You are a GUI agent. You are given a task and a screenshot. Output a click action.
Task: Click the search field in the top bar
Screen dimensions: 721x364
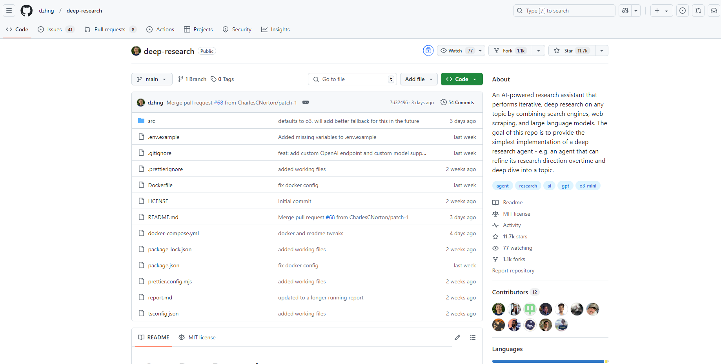[x=564, y=11]
